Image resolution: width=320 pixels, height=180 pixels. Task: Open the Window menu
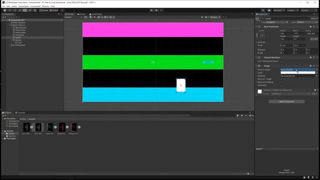pos(45,6)
